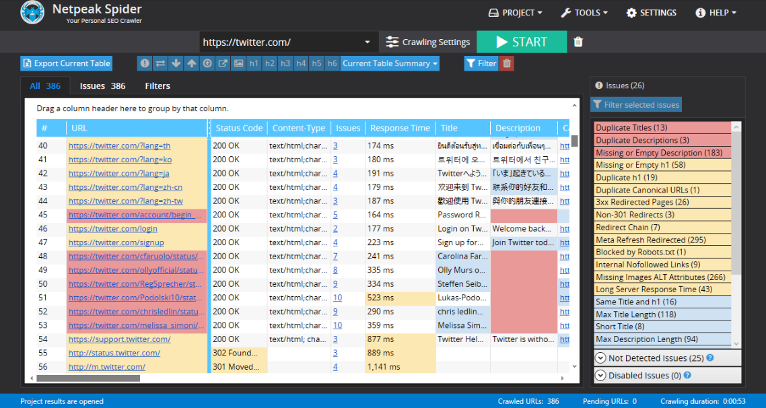Open the TOOLS menu
Image resolution: width=766 pixels, height=408 pixels.
click(x=584, y=13)
